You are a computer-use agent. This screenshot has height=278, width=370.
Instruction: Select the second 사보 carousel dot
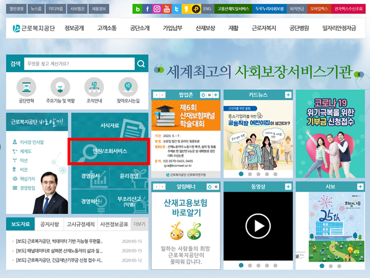click(x=330, y=266)
